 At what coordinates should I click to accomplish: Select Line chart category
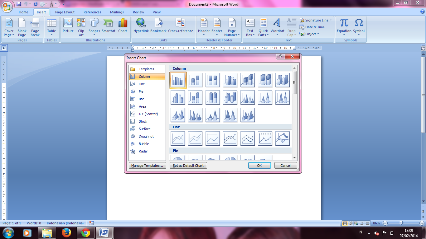click(147, 84)
